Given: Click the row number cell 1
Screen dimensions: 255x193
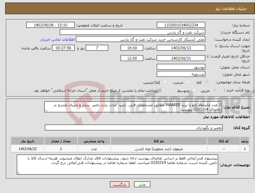Looking at the screenshot, I should pyautogui.click(x=245, y=149).
